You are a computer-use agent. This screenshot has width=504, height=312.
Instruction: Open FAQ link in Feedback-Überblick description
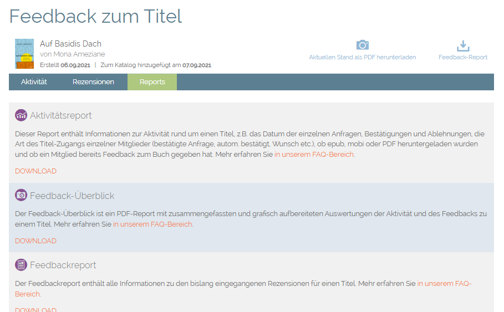click(x=152, y=224)
